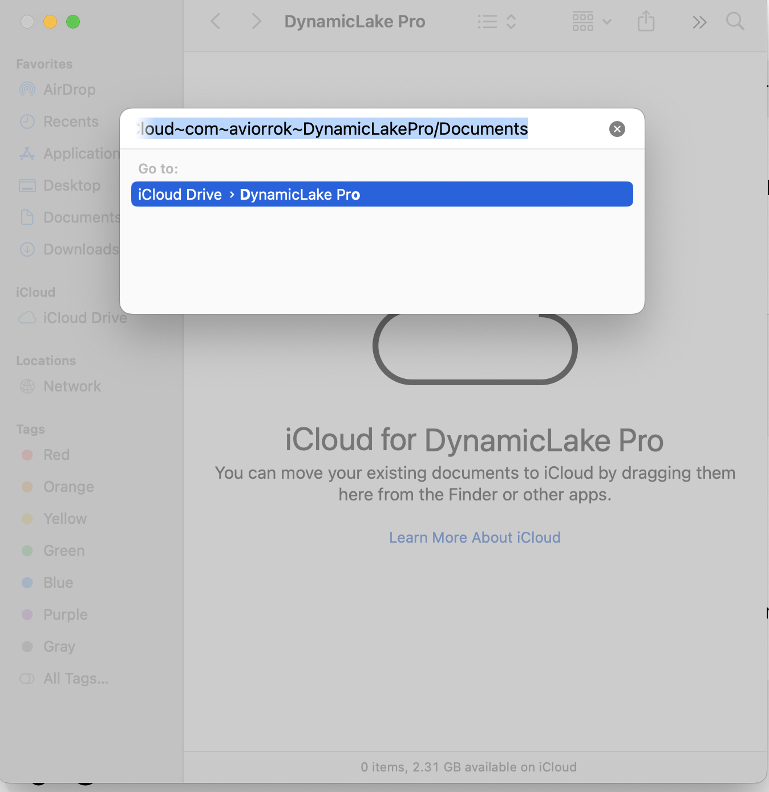
Task: Click the Desktop sidebar icon
Action: click(x=27, y=185)
